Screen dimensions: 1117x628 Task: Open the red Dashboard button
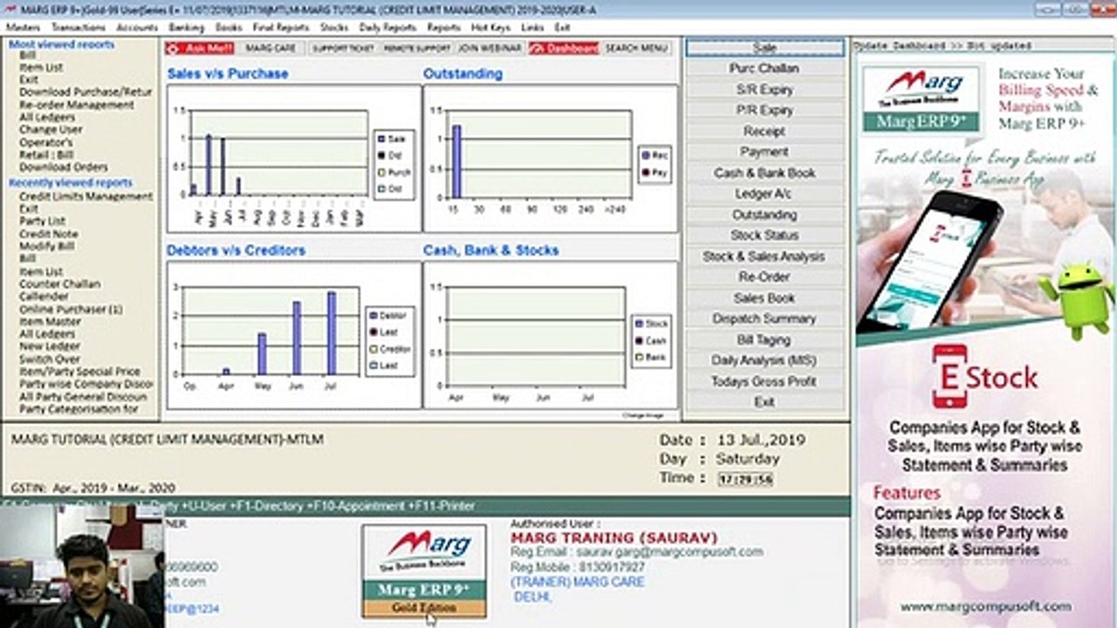tap(564, 48)
